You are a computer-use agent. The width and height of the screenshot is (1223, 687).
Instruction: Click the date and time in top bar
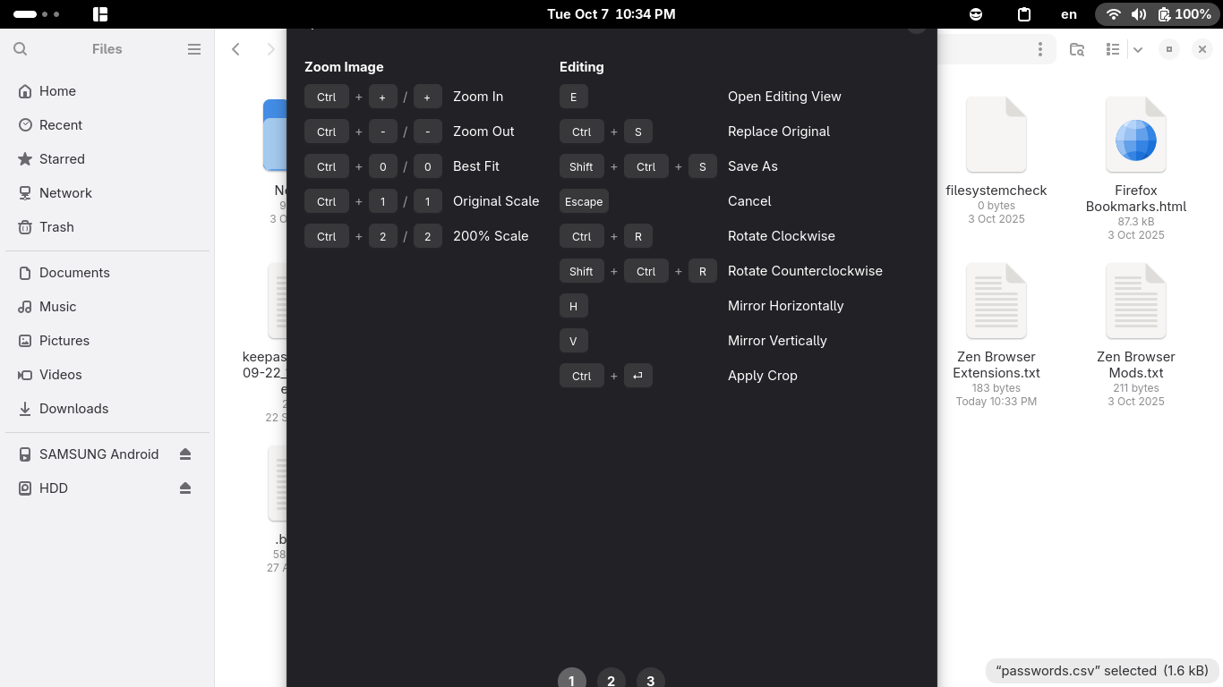pyautogui.click(x=611, y=14)
